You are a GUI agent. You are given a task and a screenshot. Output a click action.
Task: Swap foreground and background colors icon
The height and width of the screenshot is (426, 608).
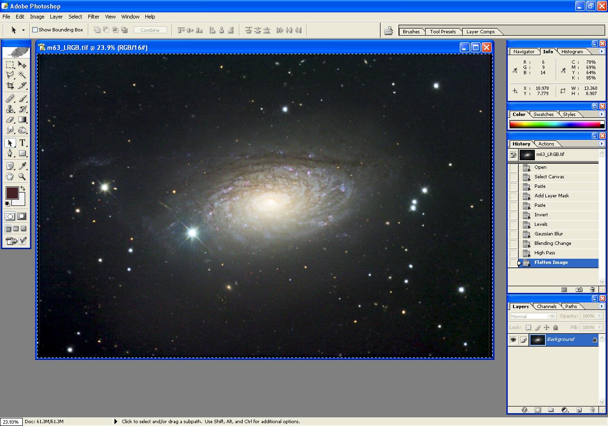click(22, 188)
